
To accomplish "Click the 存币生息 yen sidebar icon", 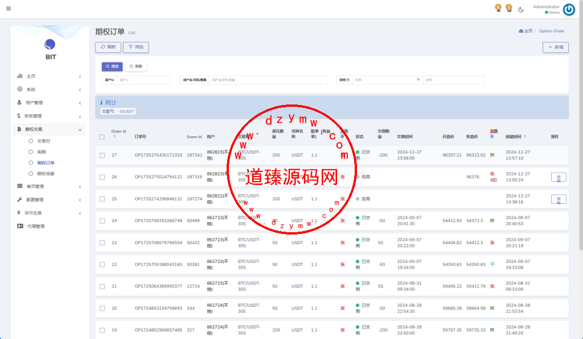I will (19, 212).
